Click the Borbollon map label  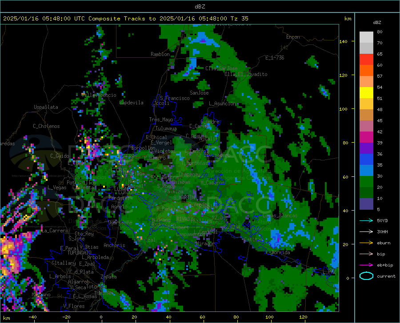point(144,148)
